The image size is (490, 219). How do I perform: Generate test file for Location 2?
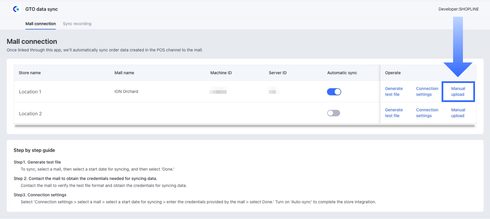(394, 113)
